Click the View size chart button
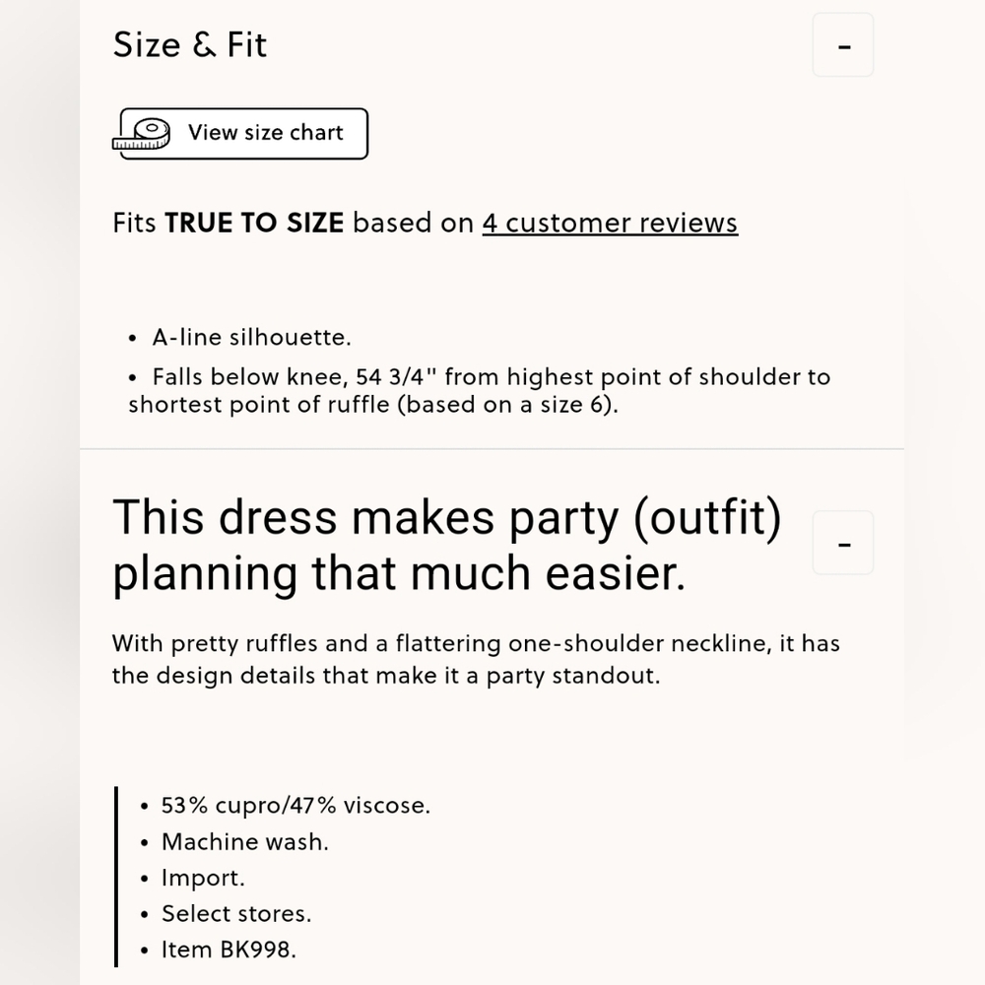The height and width of the screenshot is (985, 985). click(x=241, y=133)
